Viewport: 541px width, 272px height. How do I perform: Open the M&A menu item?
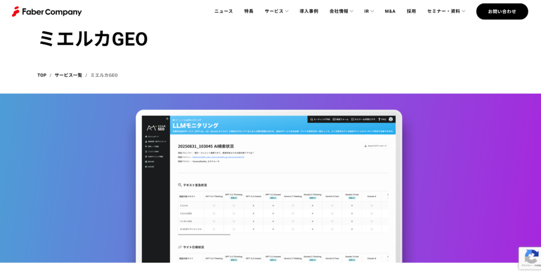coord(390,11)
